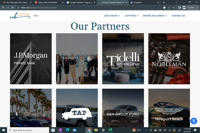The image size is (200, 133).
Task: Expand the Activities menu
Action: pos(132,16)
